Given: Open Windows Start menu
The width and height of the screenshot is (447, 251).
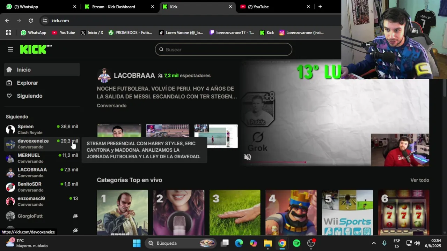Looking at the screenshot, I should click(x=137, y=243).
